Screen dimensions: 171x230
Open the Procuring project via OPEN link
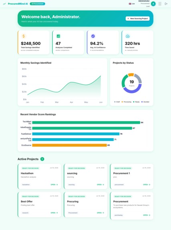[101, 213]
